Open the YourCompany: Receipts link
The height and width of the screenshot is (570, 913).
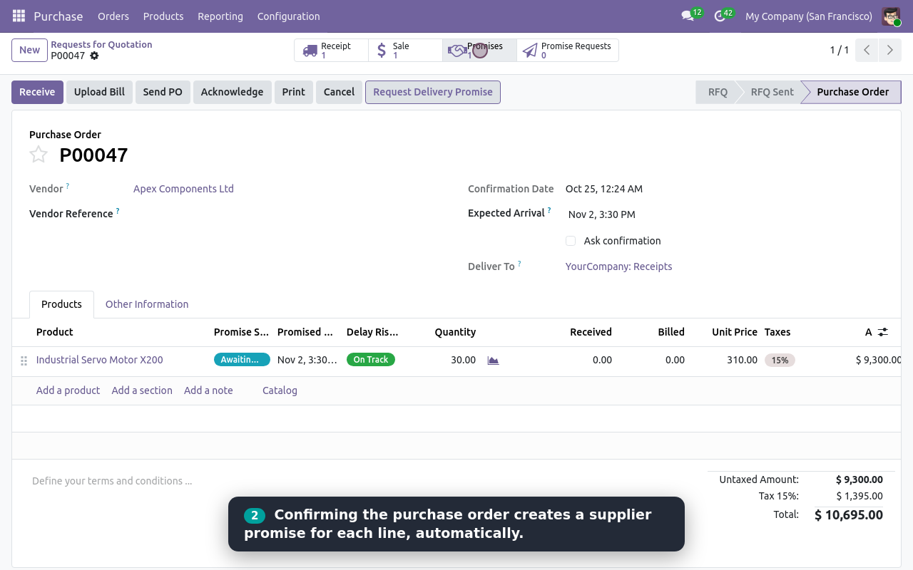tap(618, 266)
